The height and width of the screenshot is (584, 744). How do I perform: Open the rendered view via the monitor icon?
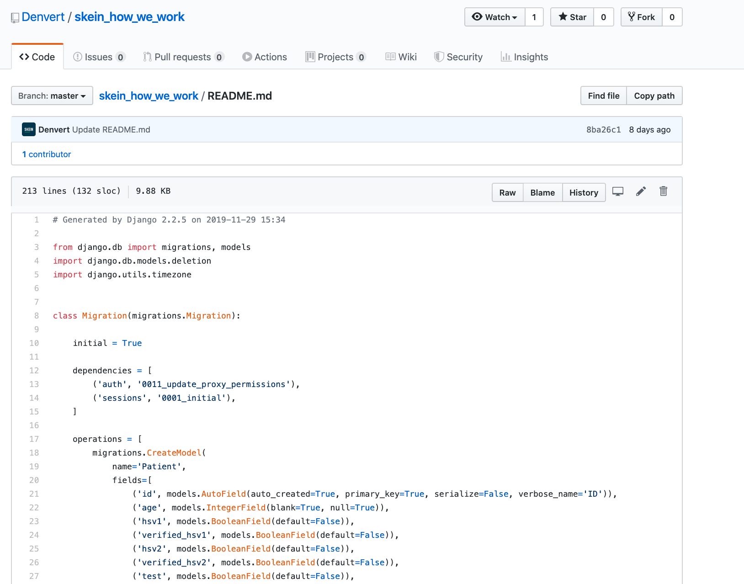(618, 191)
